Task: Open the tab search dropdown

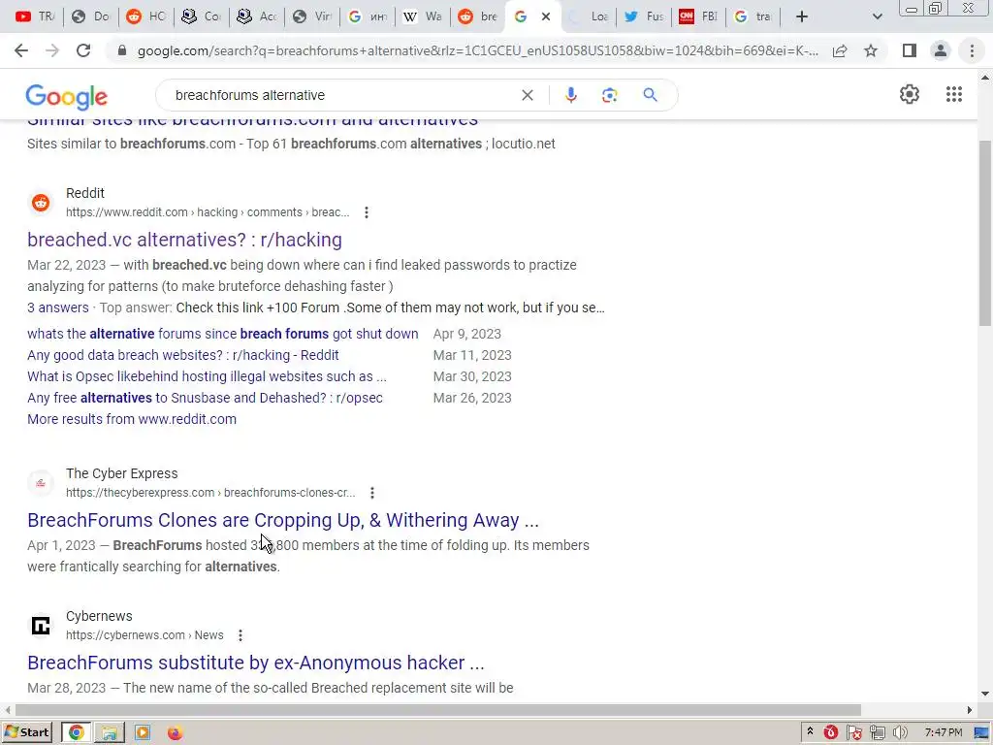Action: pos(877,16)
